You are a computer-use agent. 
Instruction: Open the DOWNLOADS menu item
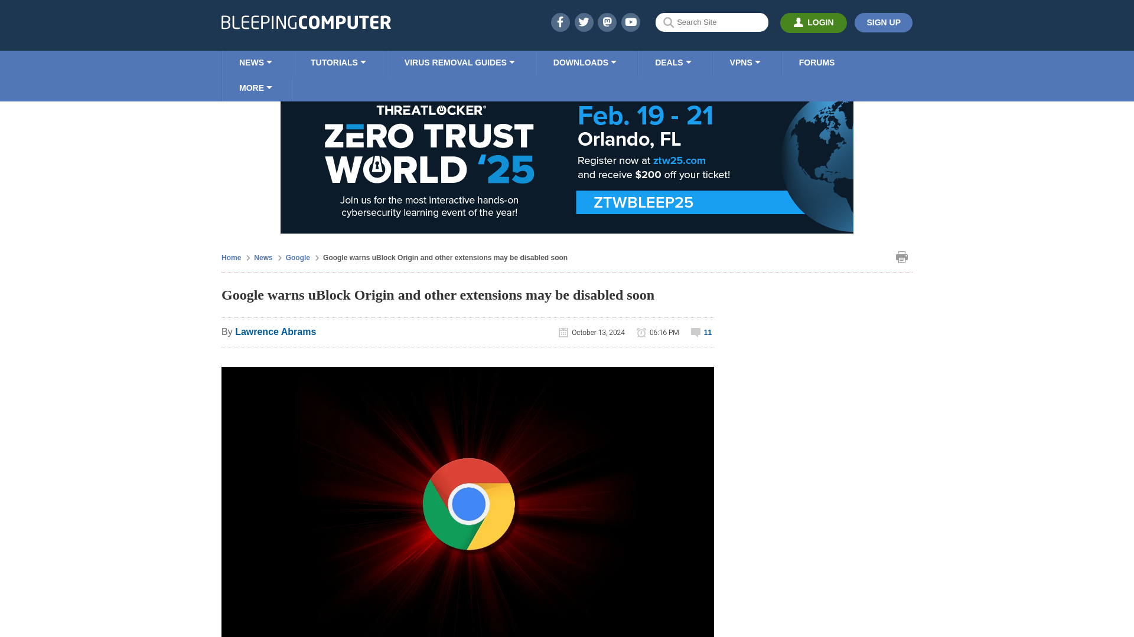pyautogui.click(x=584, y=62)
